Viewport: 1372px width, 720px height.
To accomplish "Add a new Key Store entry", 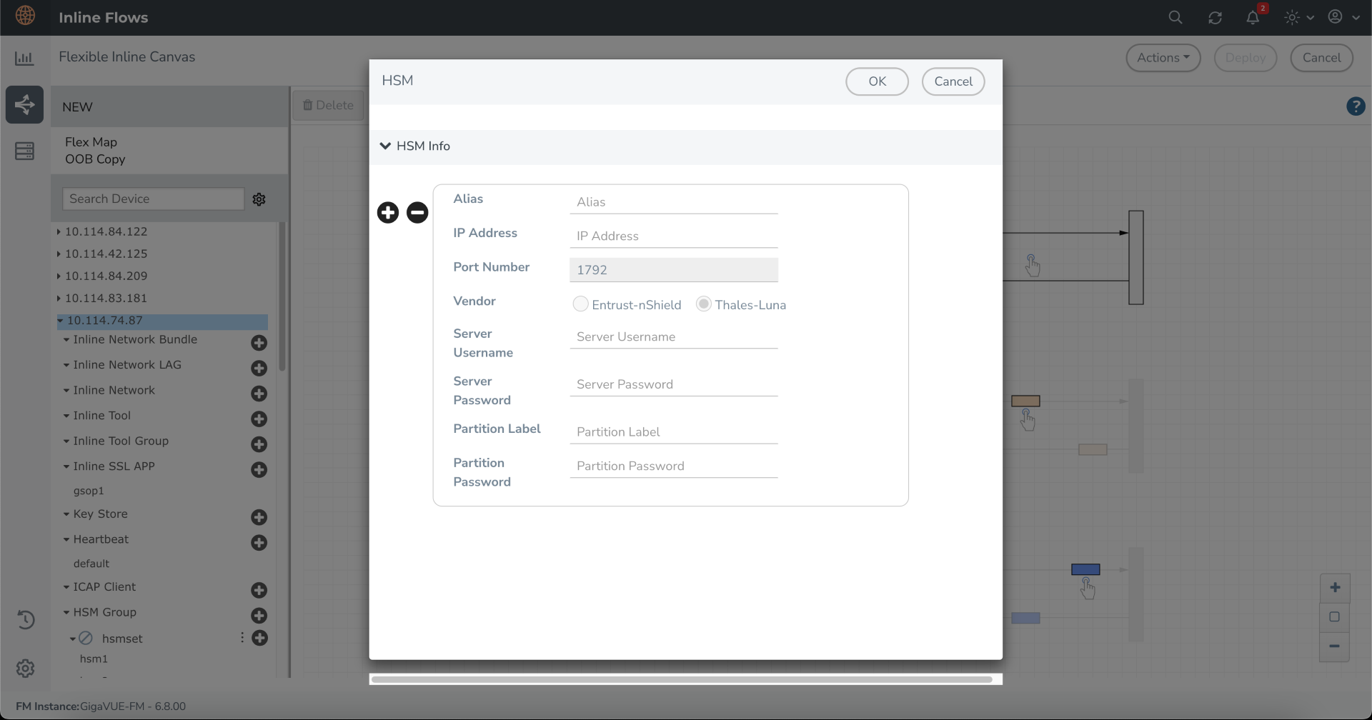I will click(259, 517).
